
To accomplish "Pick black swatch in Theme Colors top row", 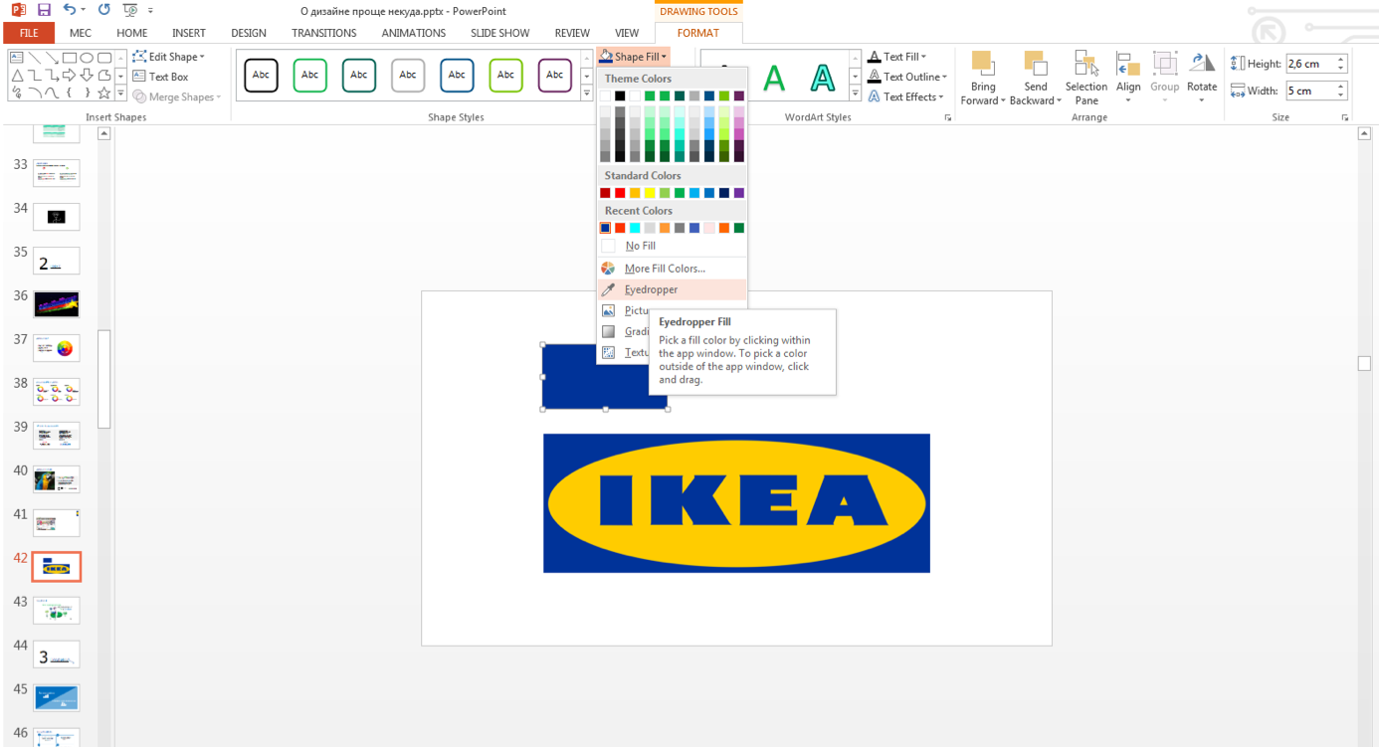I will (620, 95).
